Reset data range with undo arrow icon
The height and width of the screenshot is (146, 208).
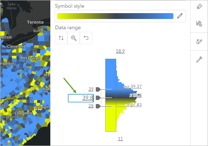click(x=86, y=38)
